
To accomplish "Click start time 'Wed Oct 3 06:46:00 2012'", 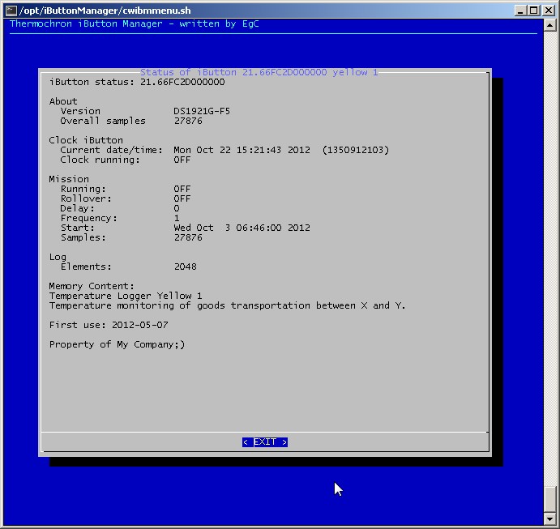I will pos(242,228).
